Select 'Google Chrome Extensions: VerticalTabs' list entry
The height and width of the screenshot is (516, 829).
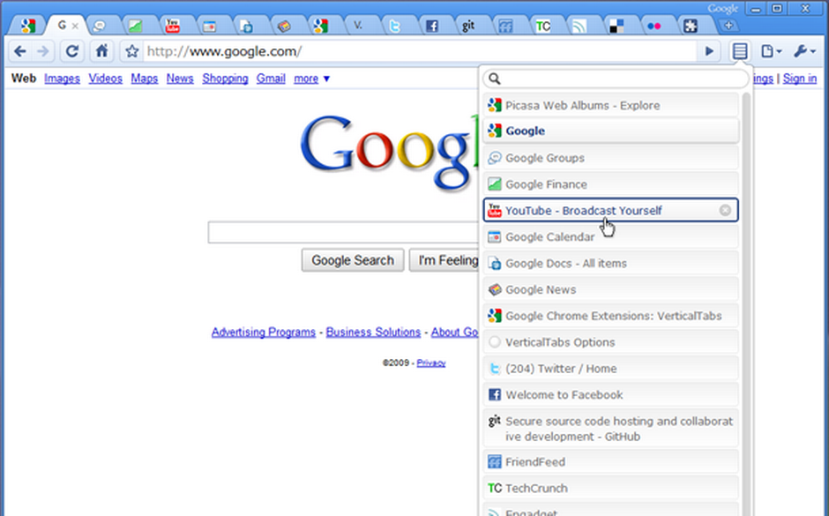click(610, 316)
